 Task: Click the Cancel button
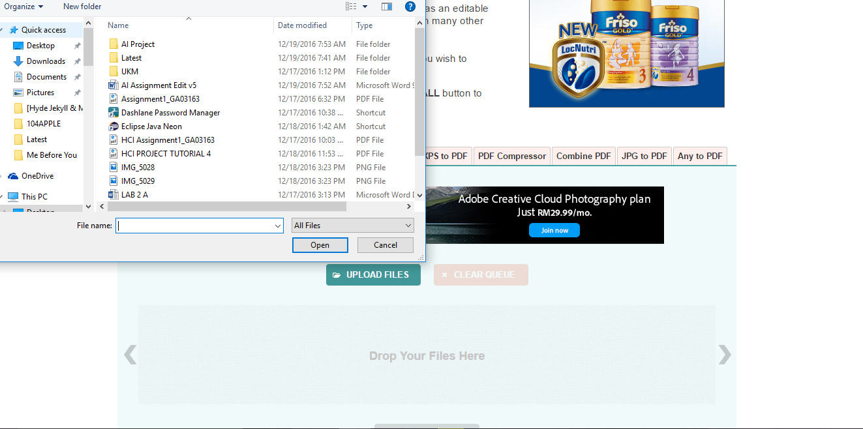pos(386,245)
